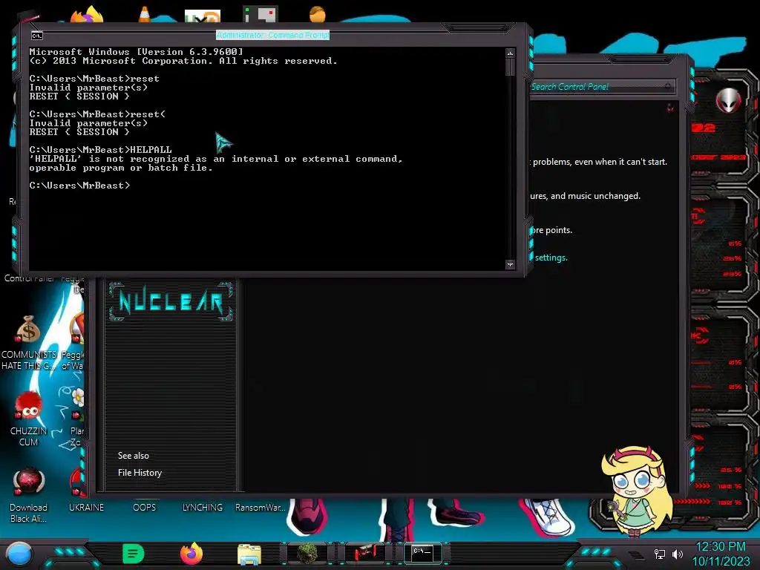The image size is (760, 570).
Task: Select the LYNCHING desktop shortcut label
Action: 202,508
